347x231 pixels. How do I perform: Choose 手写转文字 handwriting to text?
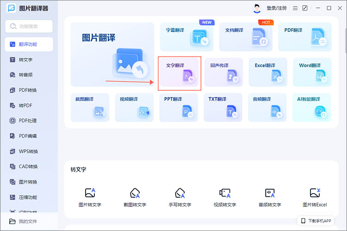pyautogui.click(x=180, y=197)
